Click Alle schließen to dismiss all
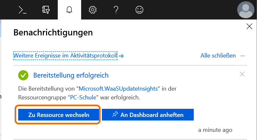 pyautogui.click(x=218, y=56)
